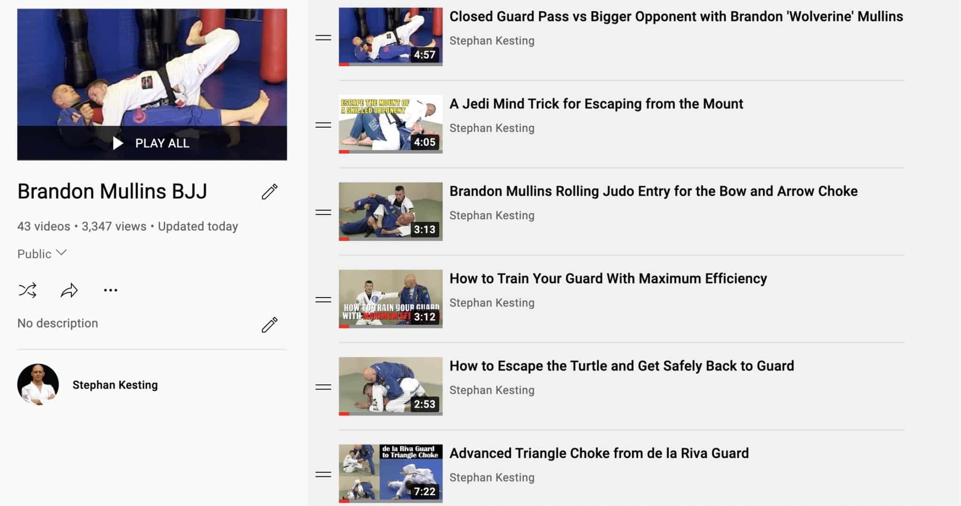This screenshot has width=961, height=506.
Task: Click the pencil icon beside the playlist title
Action: pyautogui.click(x=269, y=192)
